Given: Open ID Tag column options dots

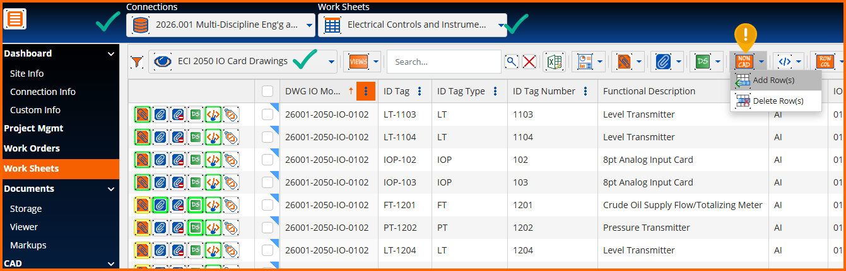Looking at the screenshot, I should (419, 91).
